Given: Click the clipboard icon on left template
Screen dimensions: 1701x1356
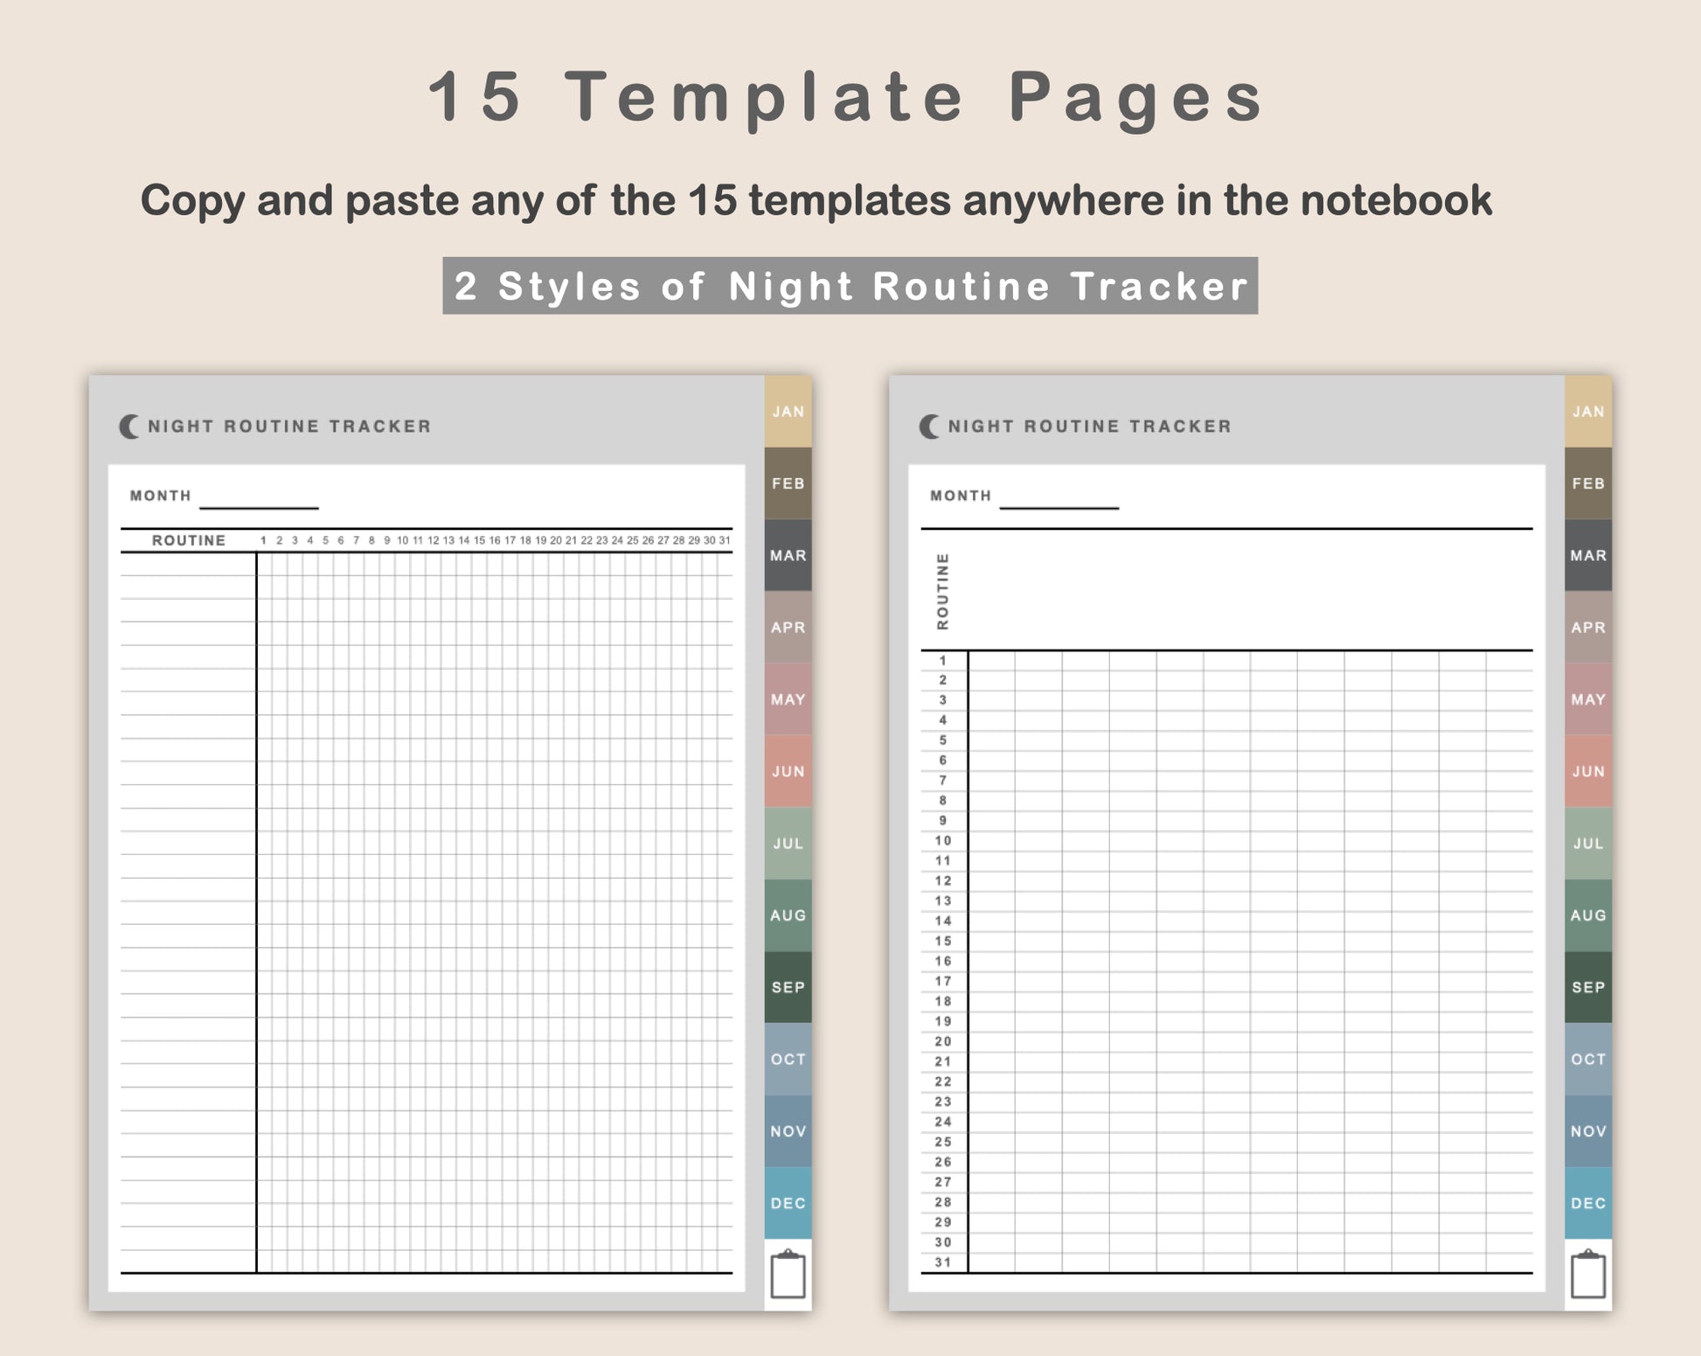Looking at the screenshot, I should 788,1274.
